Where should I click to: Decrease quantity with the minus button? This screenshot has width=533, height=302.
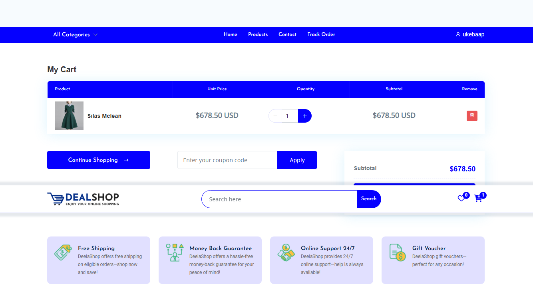click(x=275, y=116)
